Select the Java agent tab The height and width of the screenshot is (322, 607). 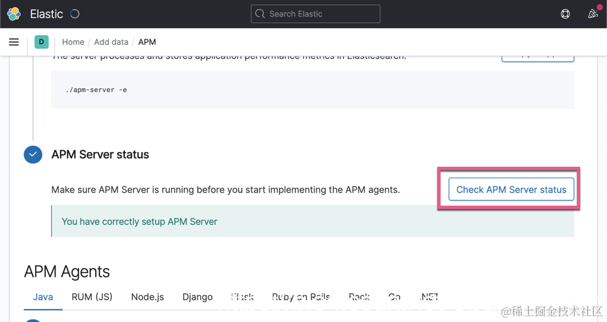tap(43, 297)
